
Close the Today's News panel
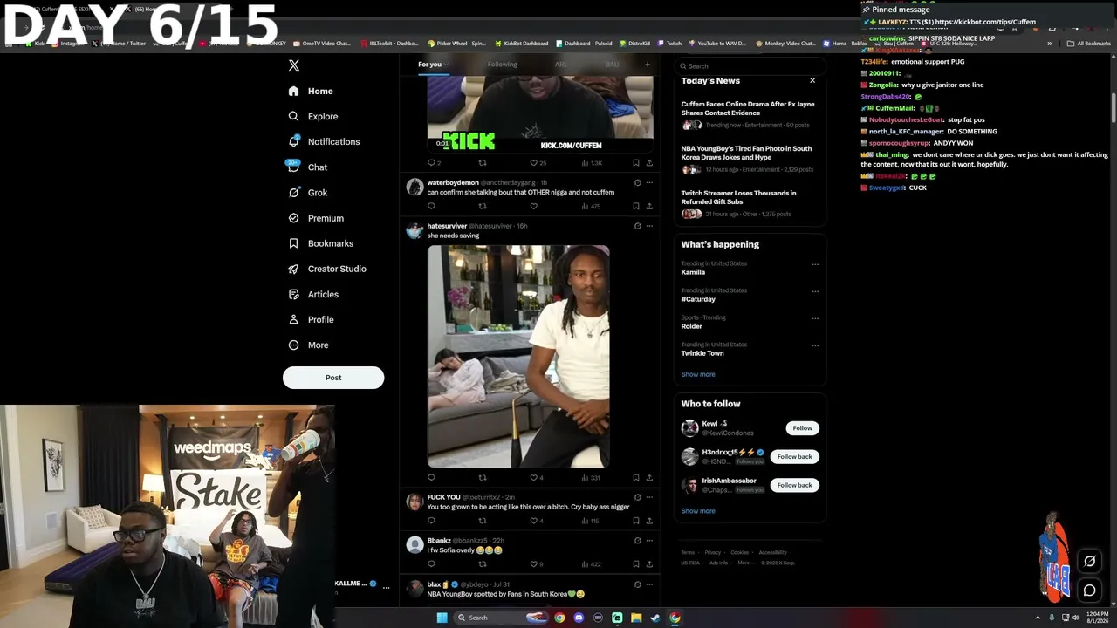[812, 80]
